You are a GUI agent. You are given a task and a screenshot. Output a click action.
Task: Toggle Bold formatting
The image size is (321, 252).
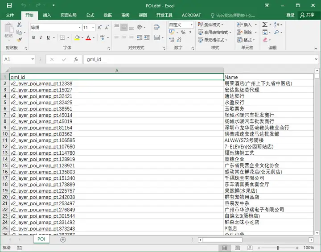(x=33, y=37)
